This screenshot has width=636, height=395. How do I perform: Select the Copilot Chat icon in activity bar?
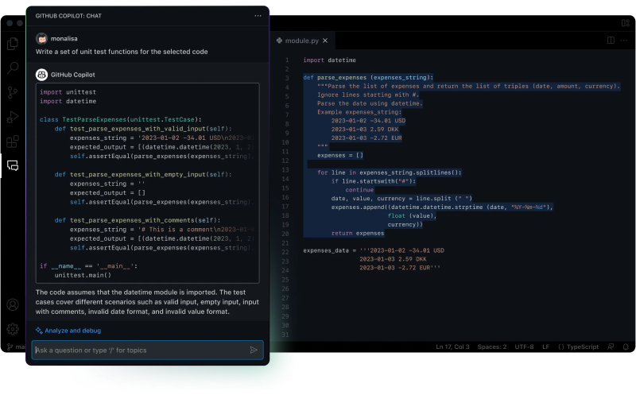pyautogui.click(x=13, y=165)
